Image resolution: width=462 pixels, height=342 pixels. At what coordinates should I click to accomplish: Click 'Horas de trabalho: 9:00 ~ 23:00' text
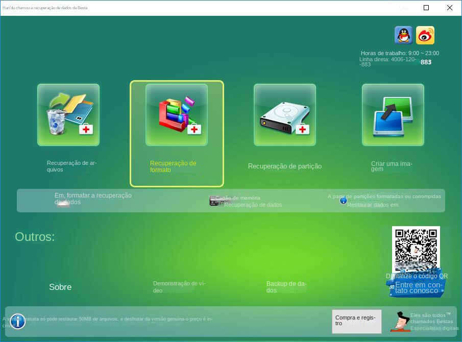coord(400,53)
